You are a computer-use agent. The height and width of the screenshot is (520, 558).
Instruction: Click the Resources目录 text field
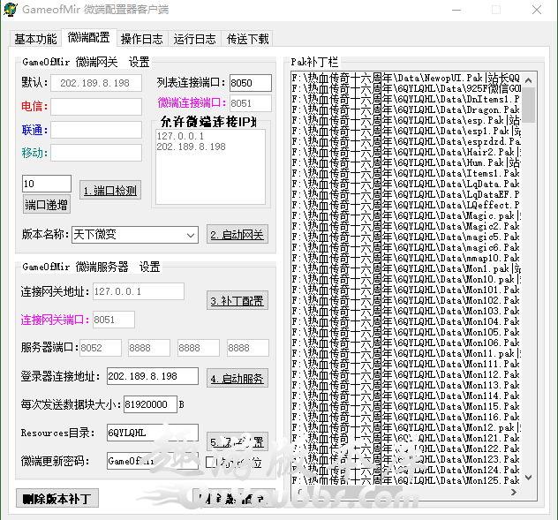click(x=152, y=433)
